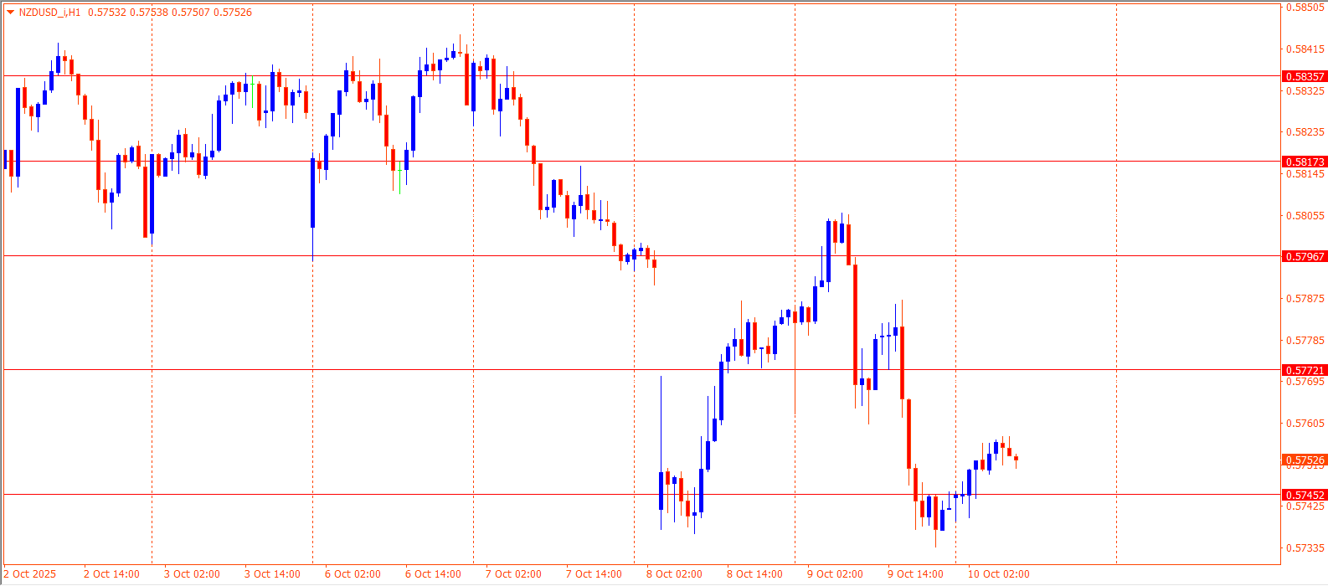Image resolution: width=1328 pixels, height=586 pixels.
Task: Select the latest red candle at chart end
Action: pos(1016,458)
